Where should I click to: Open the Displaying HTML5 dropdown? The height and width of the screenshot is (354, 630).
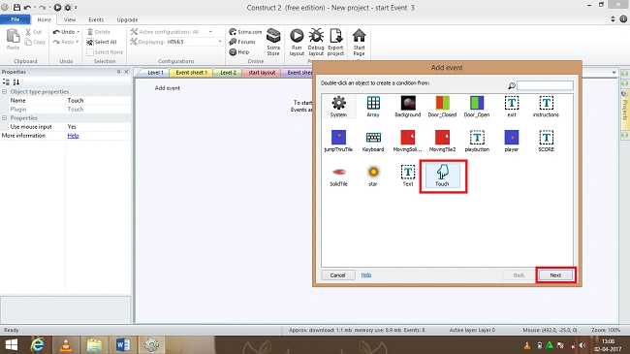(x=220, y=42)
